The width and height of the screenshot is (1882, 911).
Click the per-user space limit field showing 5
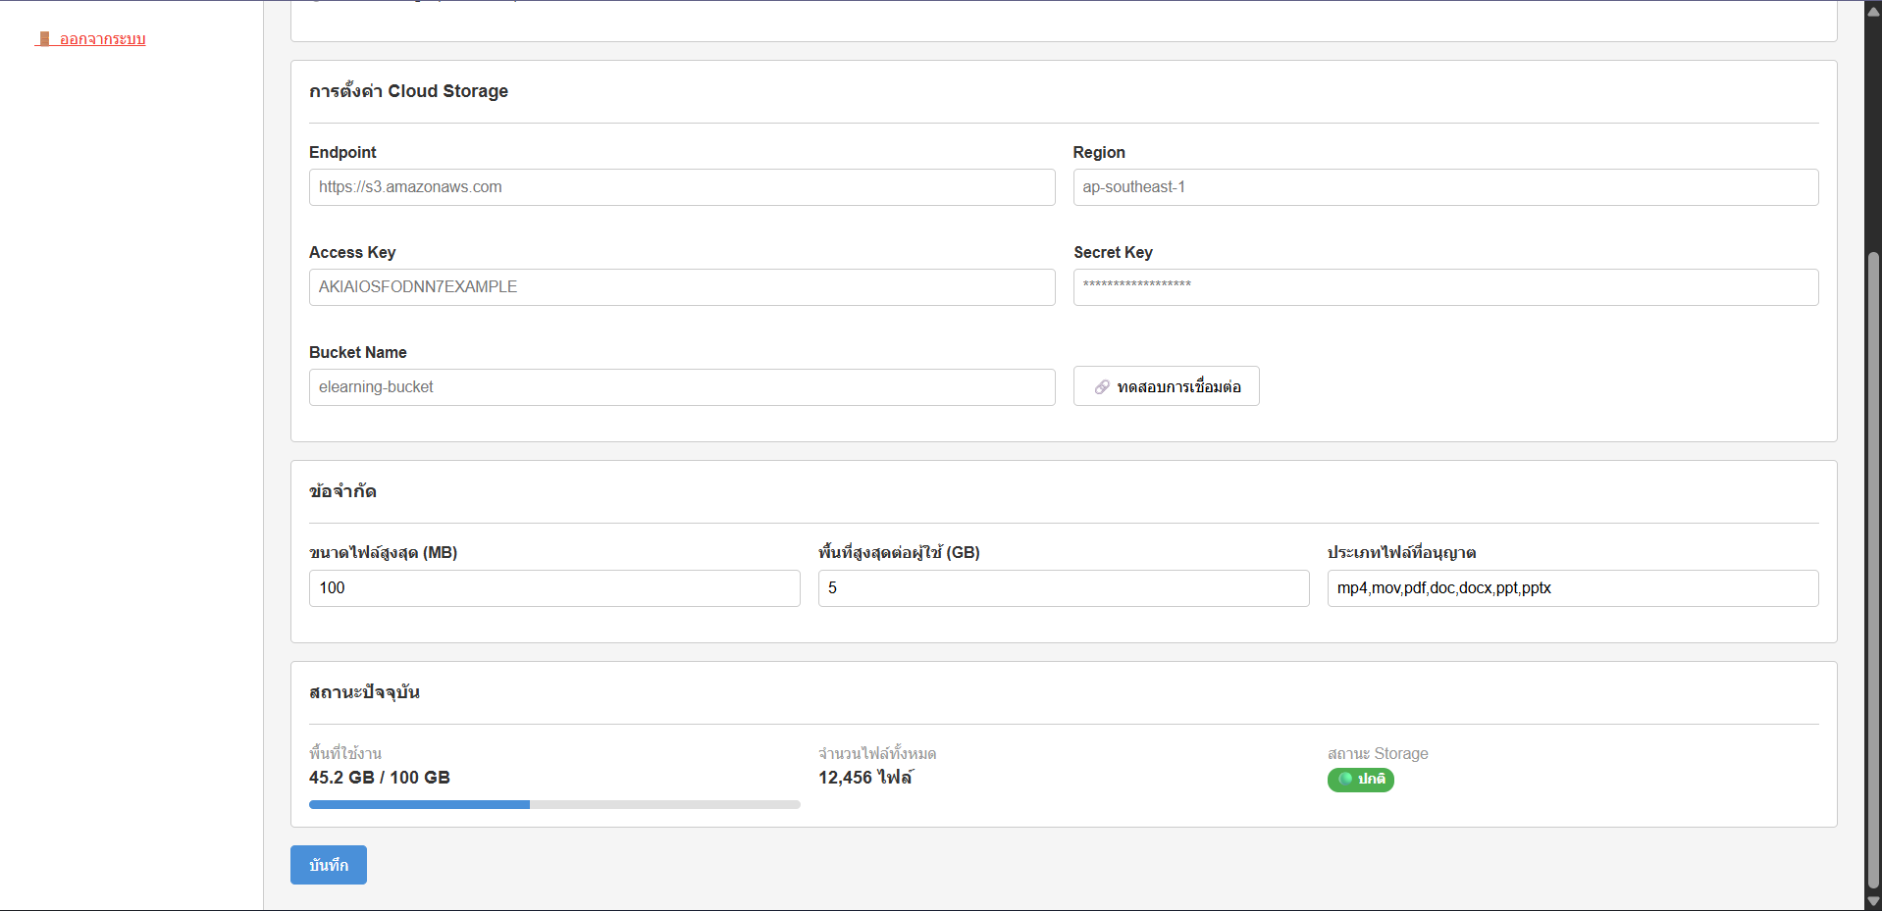pos(1063,587)
